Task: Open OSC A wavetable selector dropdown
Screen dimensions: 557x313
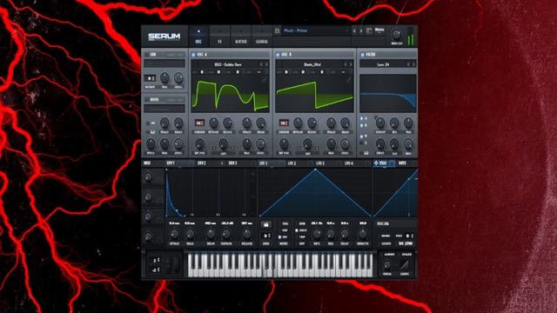Action: 228,64
